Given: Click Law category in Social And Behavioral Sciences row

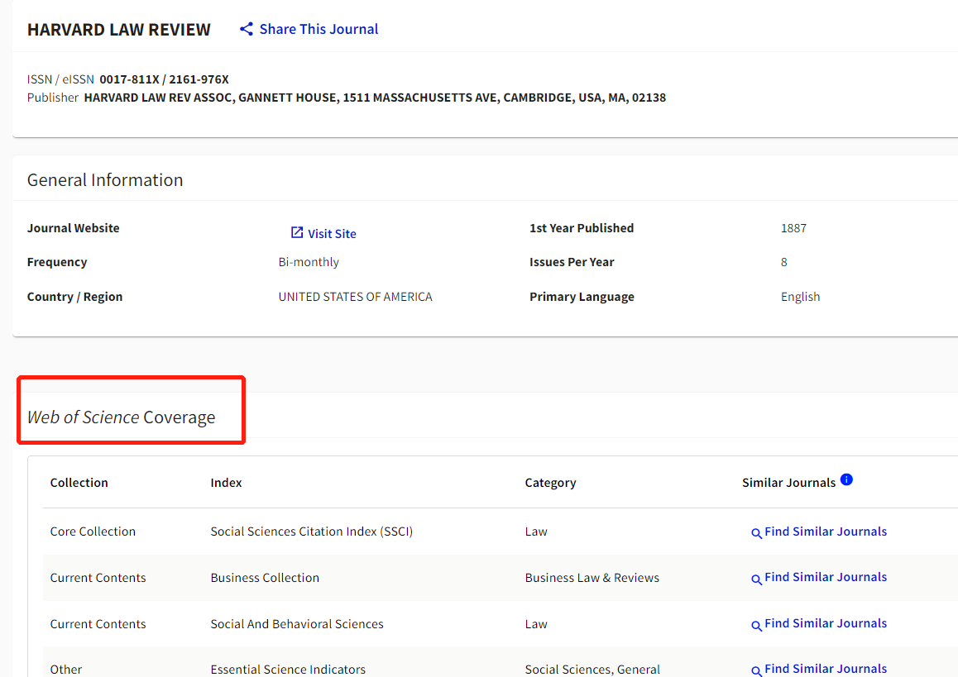Looking at the screenshot, I should click(536, 624).
